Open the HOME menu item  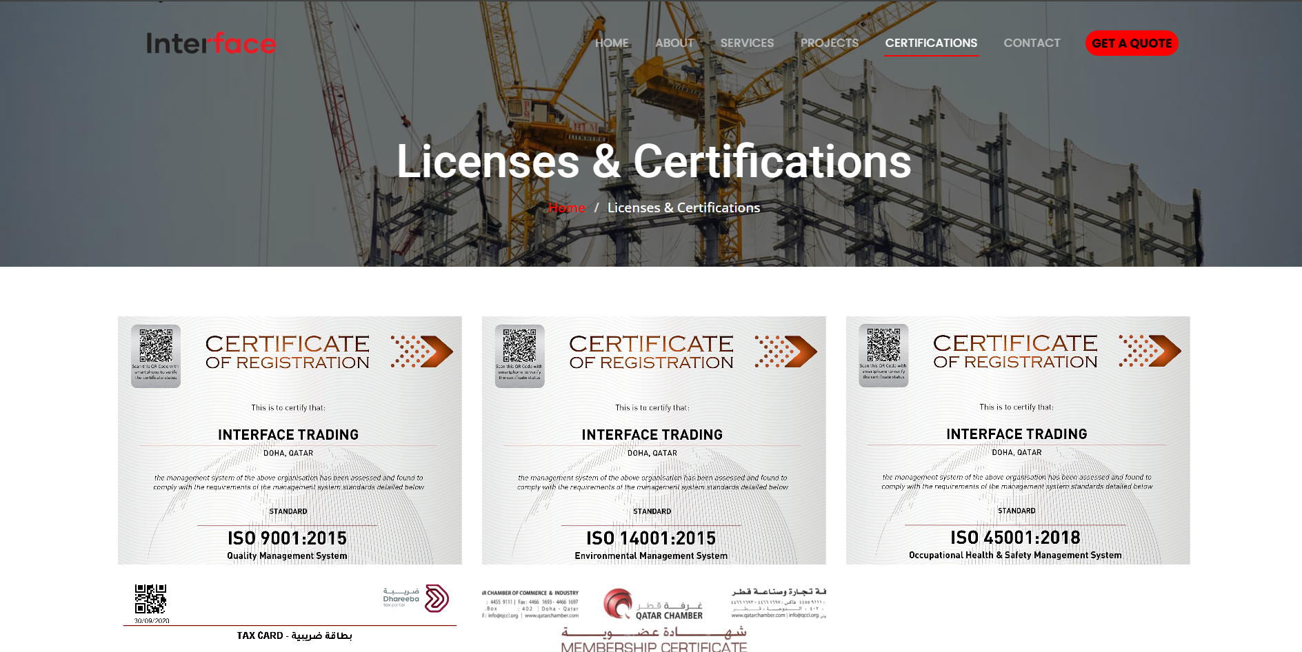tap(612, 43)
